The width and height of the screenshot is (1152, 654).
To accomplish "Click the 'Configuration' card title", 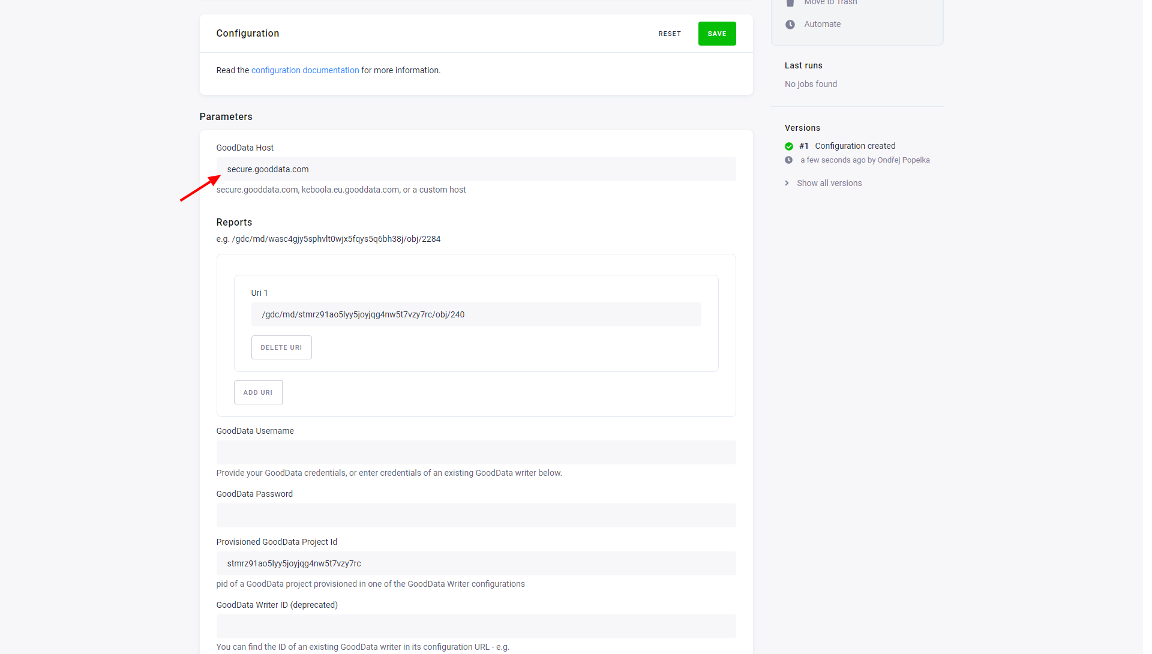I will 248,34.
